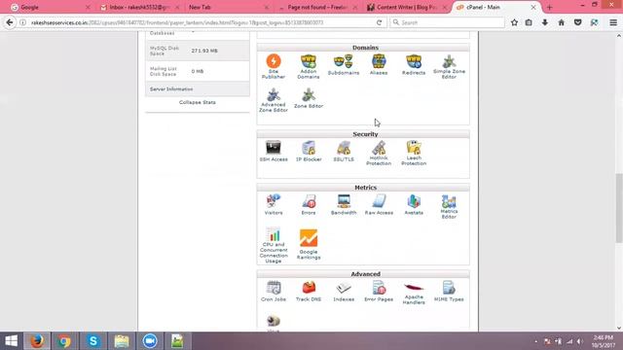This screenshot has height=350, width=623.
Task: Reload the page with refresh button
Action: pos(379,22)
